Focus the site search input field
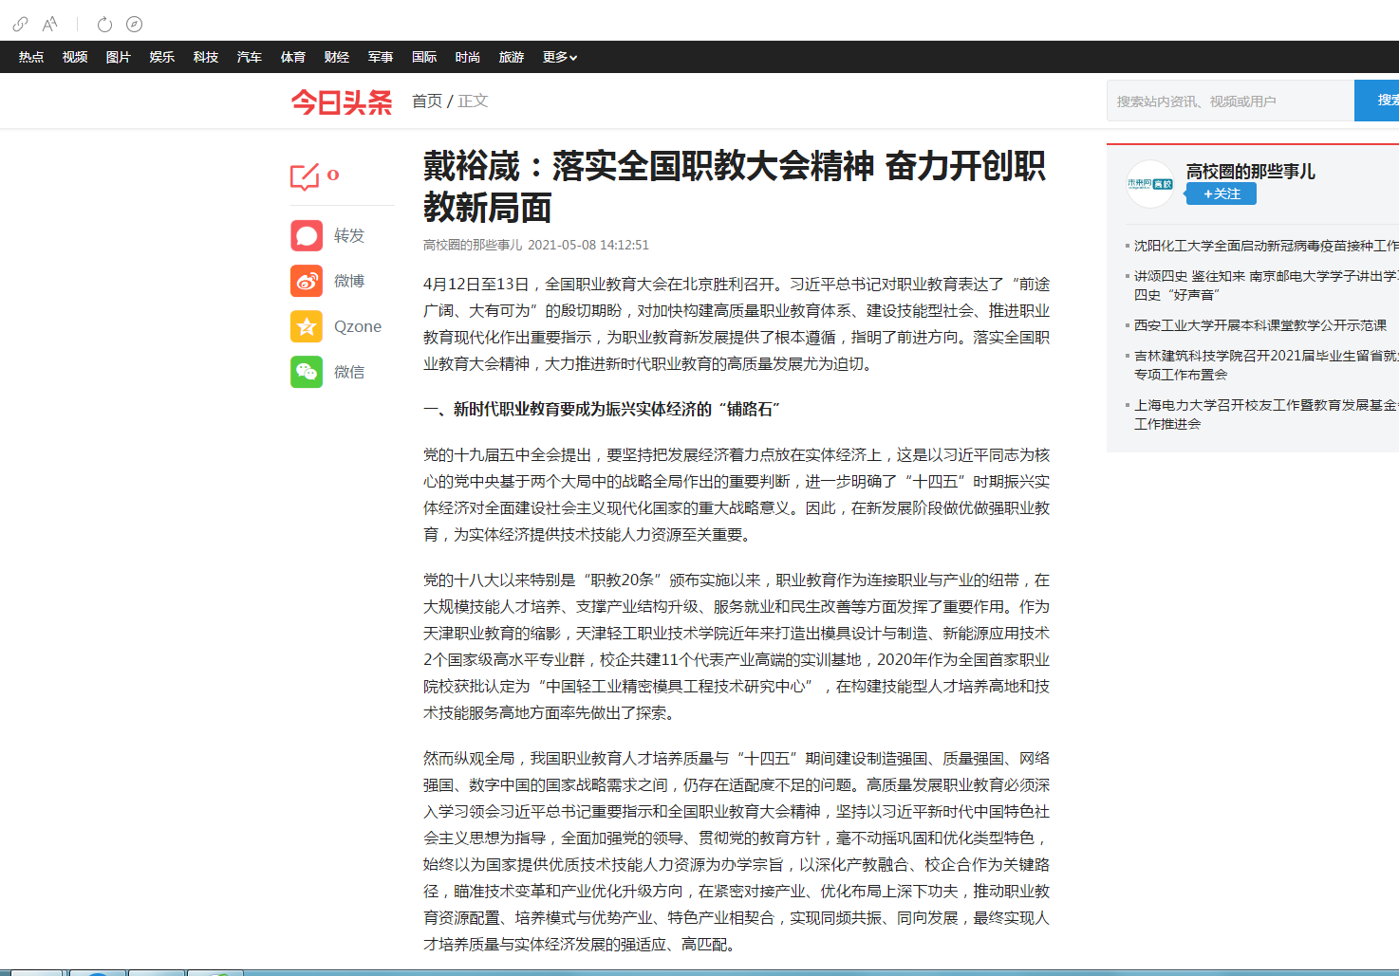Image resolution: width=1399 pixels, height=976 pixels. tap(1229, 101)
